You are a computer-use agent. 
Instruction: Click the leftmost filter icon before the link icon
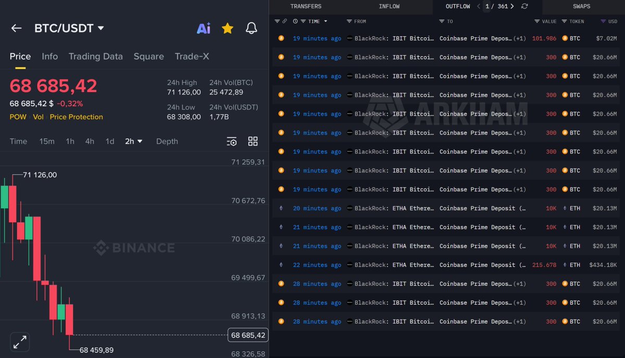(x=278, y=21)
